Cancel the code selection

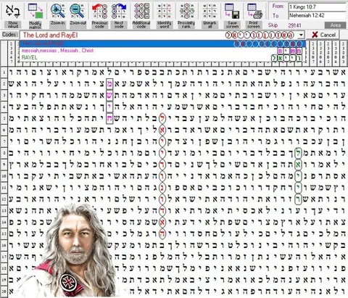323,35
